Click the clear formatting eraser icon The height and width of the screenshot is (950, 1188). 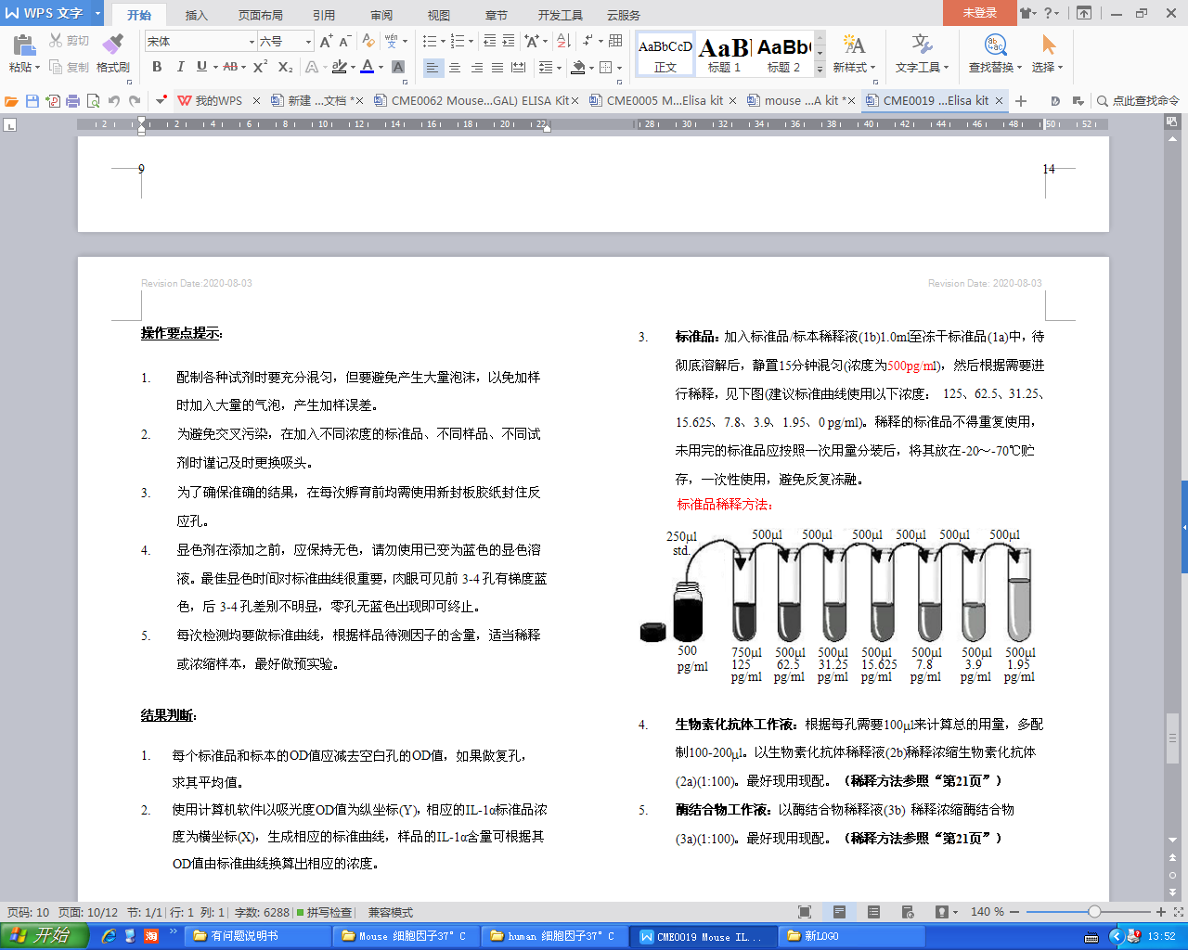368,41
